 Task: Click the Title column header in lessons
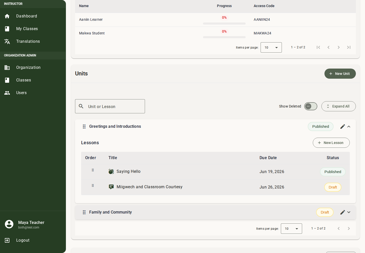point(113,158)
